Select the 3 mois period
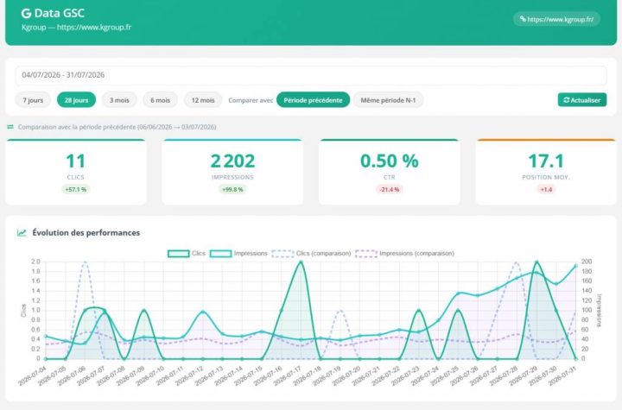The image size is (622, 410). (119, 100)
